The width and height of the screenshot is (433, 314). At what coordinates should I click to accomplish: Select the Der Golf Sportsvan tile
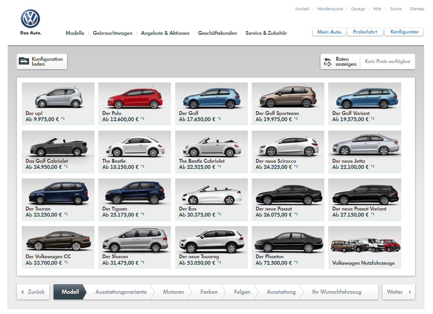click(288, 104)
